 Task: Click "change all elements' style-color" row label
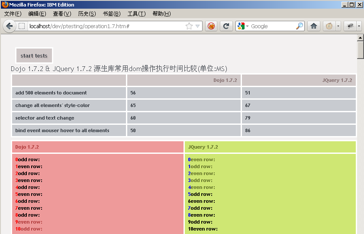click(x=52, y=105)
